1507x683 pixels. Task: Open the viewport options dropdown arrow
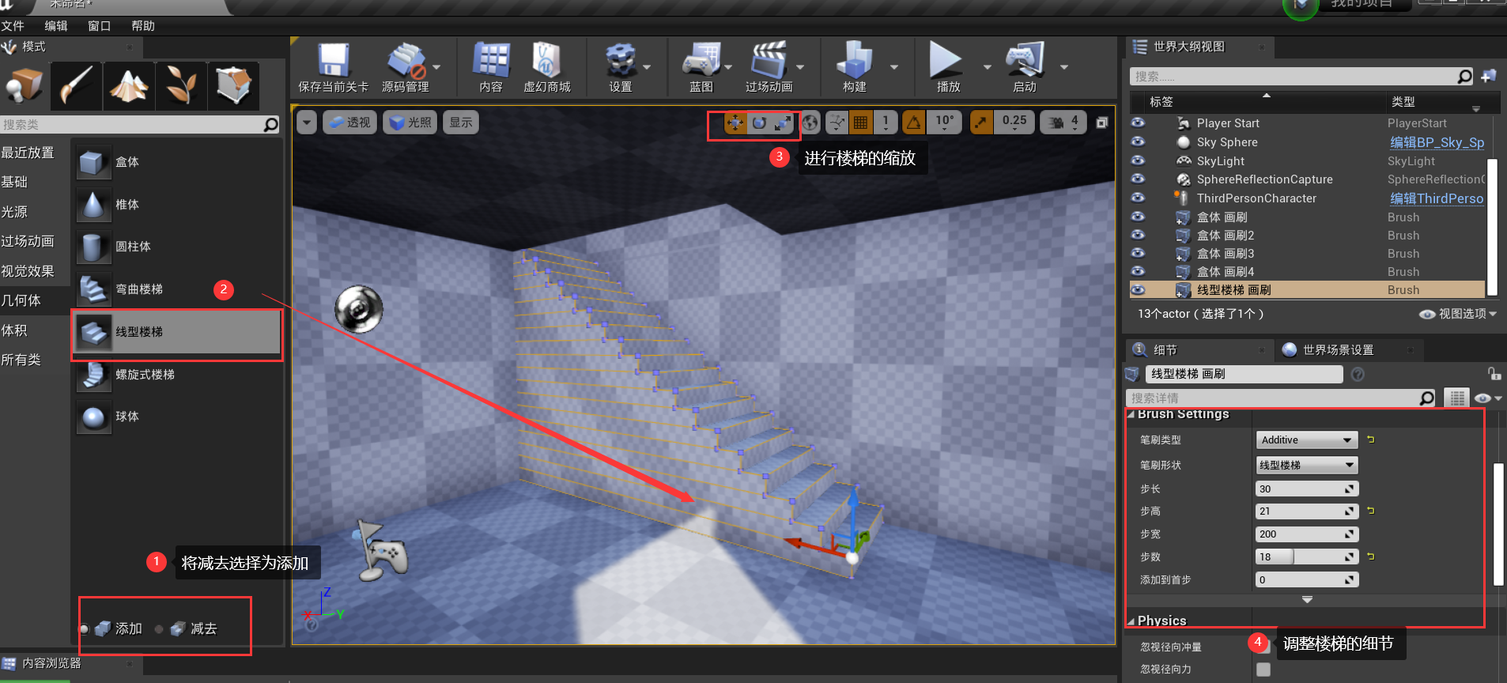point(307,123)
